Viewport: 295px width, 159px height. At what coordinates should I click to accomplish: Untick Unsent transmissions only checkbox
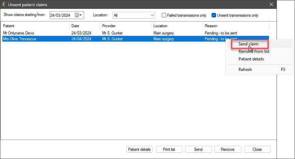[x=214, y=15]
